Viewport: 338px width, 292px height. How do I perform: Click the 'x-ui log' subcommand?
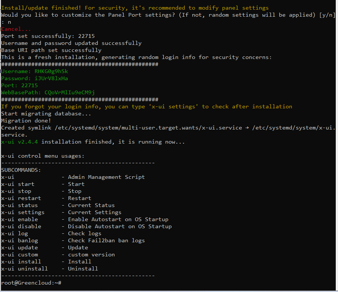(15, 234)
